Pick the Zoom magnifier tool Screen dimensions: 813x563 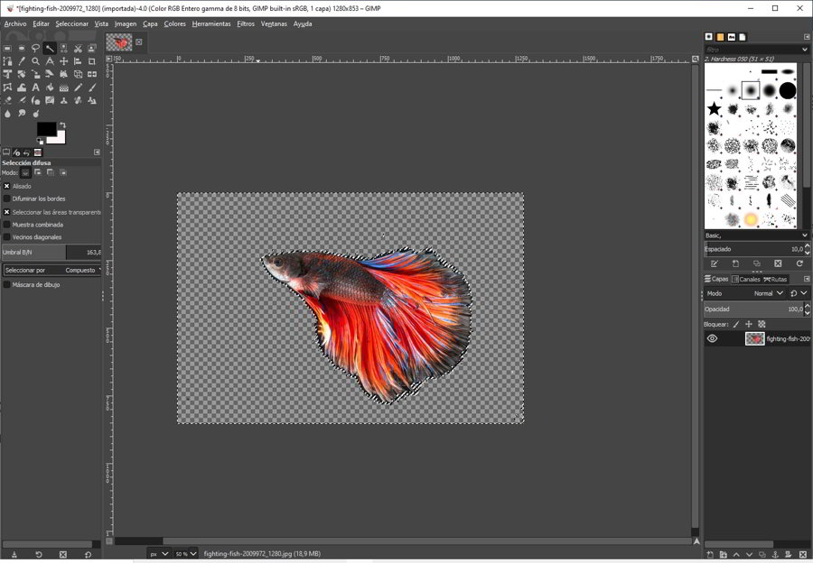tap(35, 61)
